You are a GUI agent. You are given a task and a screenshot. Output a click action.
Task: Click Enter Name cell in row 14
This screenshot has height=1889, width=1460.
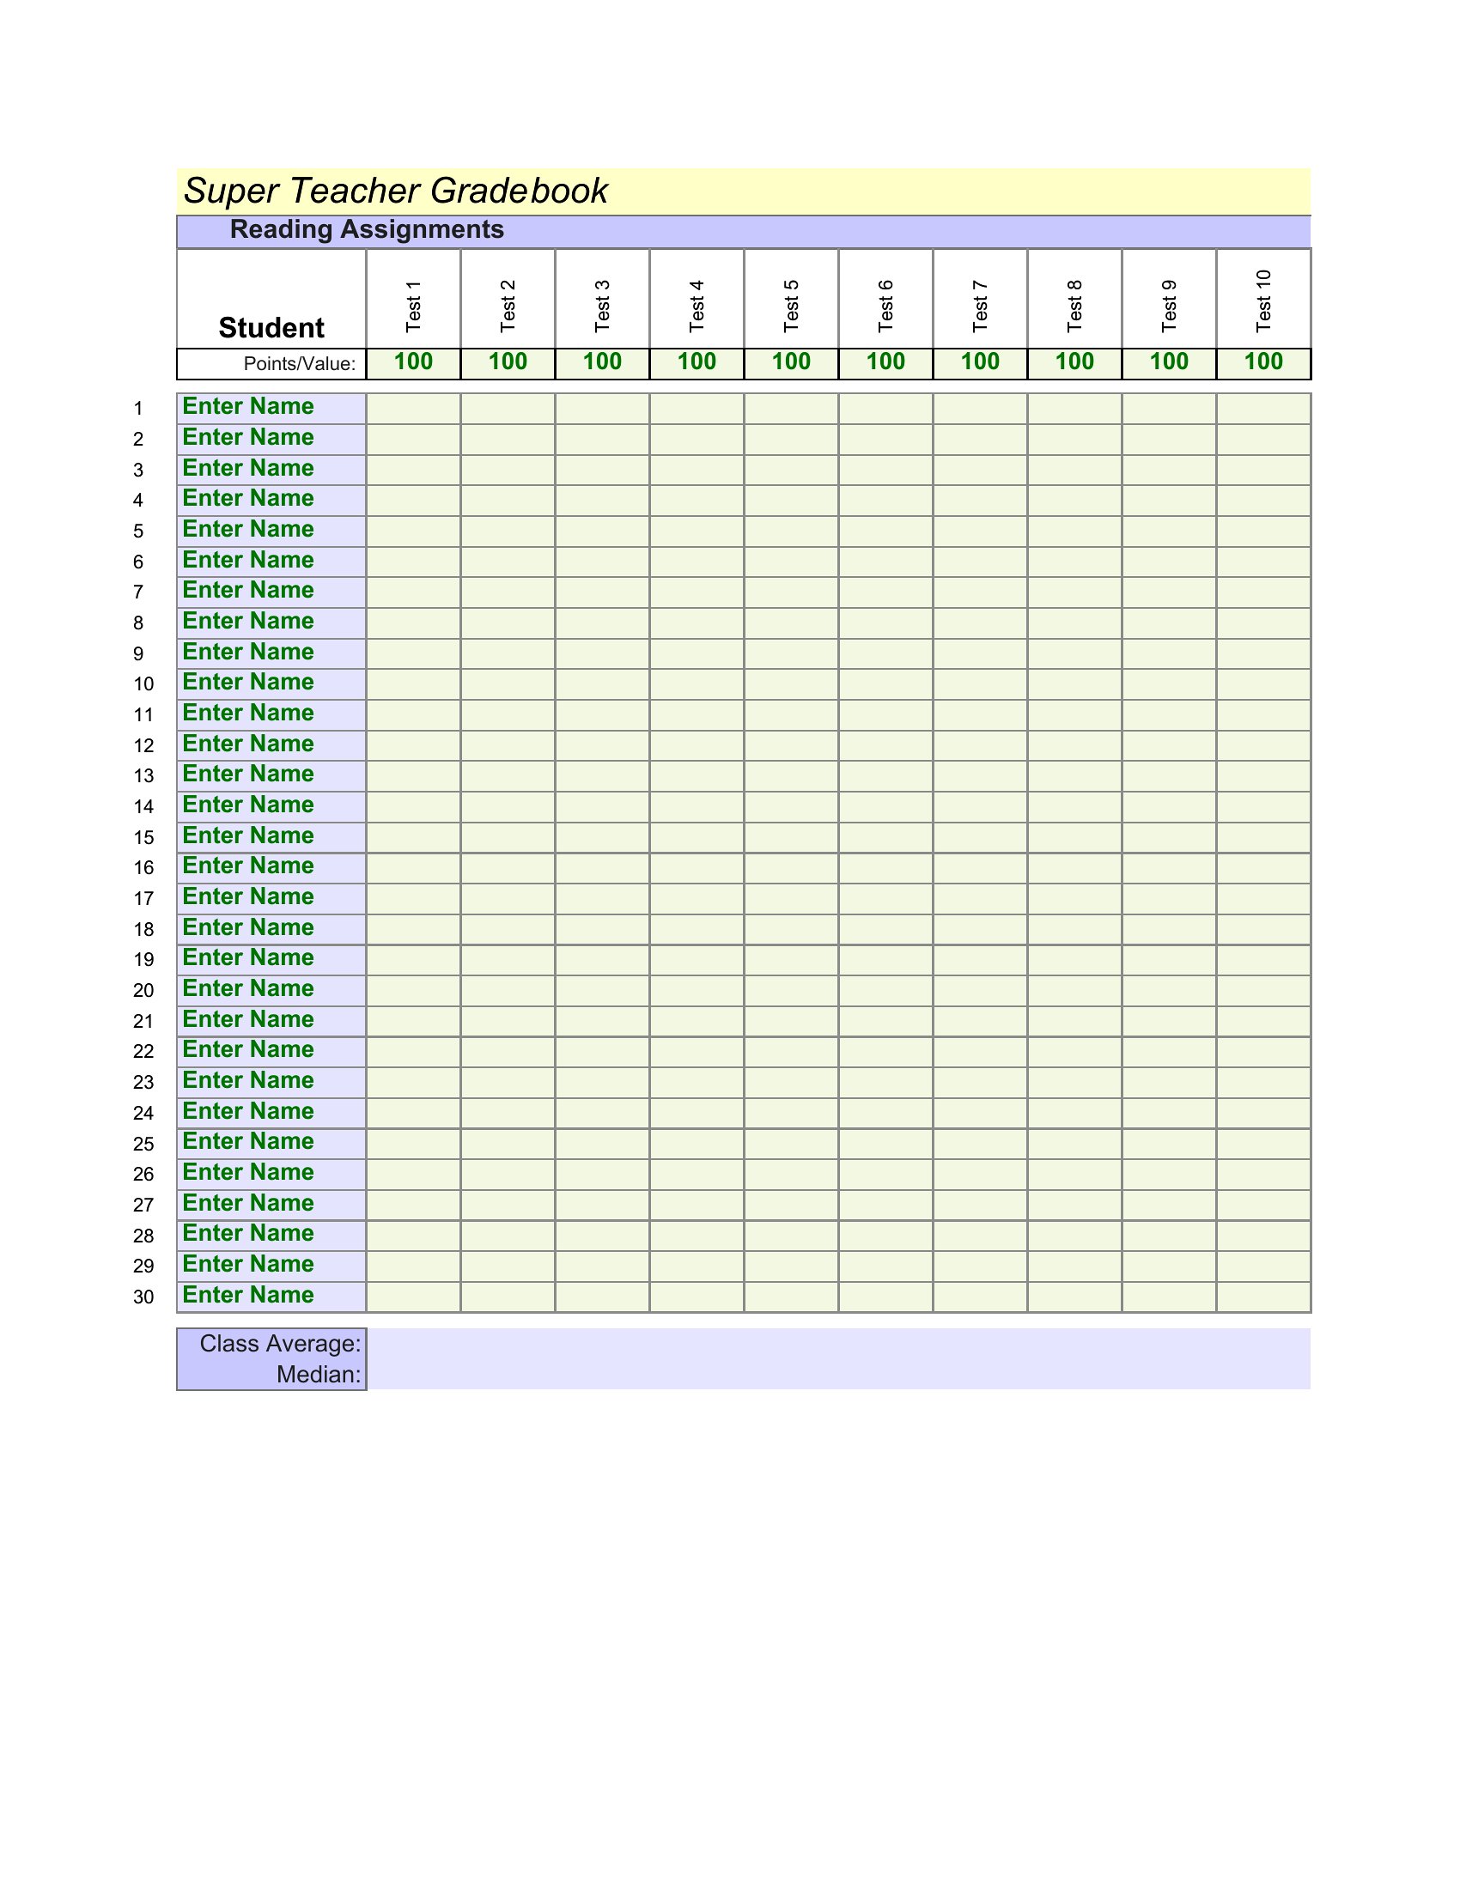(271, 806)
